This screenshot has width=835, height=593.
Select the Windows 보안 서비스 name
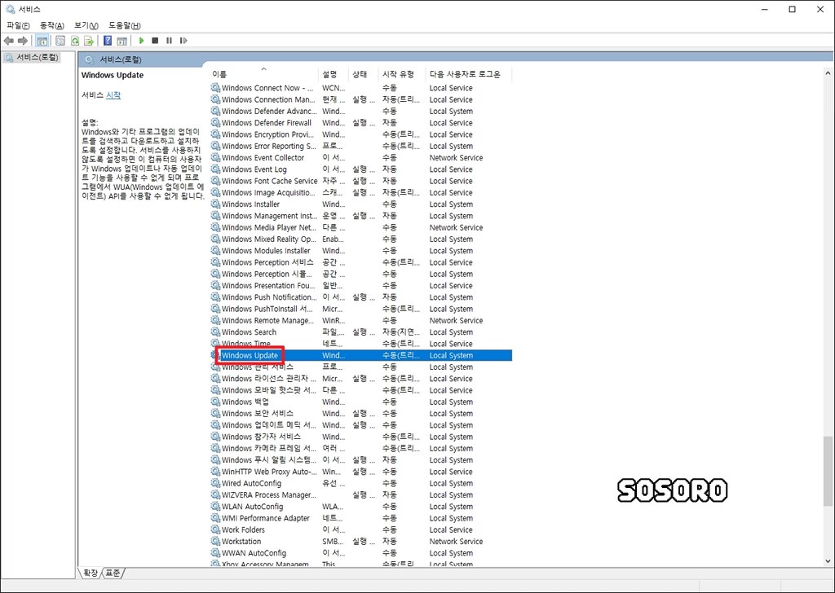point(257,413)
